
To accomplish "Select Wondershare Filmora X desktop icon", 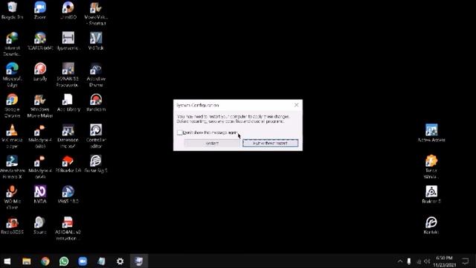I will 12,167.
